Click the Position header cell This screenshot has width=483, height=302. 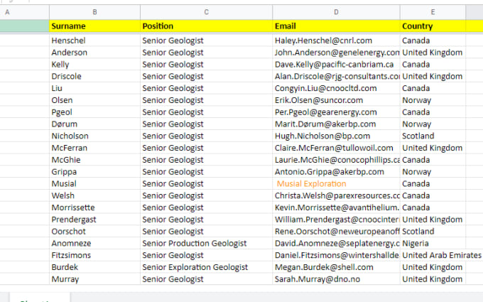click(x=206, y=26)
